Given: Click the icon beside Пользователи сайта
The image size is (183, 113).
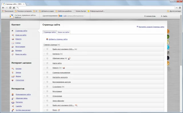Looking at the screenshot, I should click(13, 94).
